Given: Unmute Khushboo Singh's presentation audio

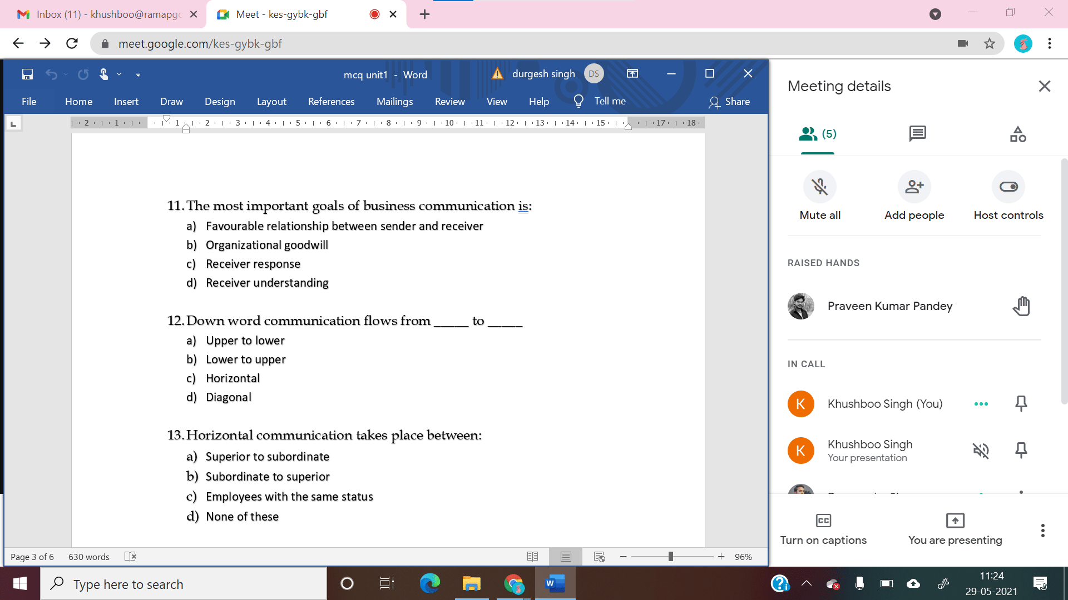Looking at the screenshot, I should (981, 451).
